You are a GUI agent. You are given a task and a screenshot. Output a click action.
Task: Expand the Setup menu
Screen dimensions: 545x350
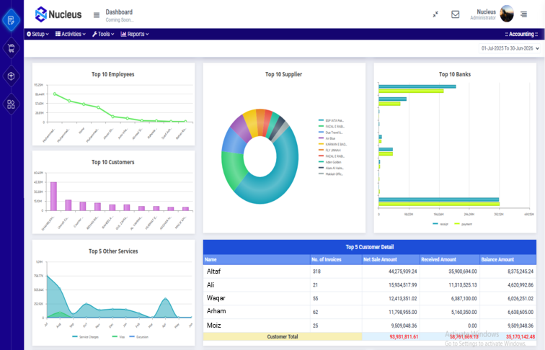click(x=38, y=34)
